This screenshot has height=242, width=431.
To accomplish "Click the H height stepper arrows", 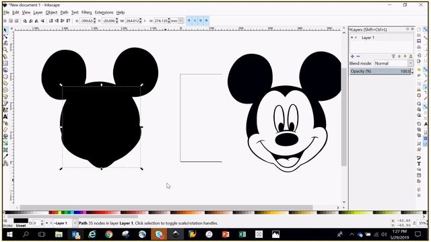I will tap(169, 21).
